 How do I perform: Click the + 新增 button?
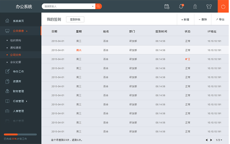tap(186, 20)
